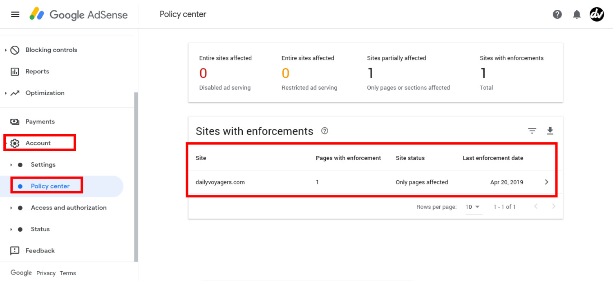
Task: Open the hamburger main menu
Action: click(15, 14)
